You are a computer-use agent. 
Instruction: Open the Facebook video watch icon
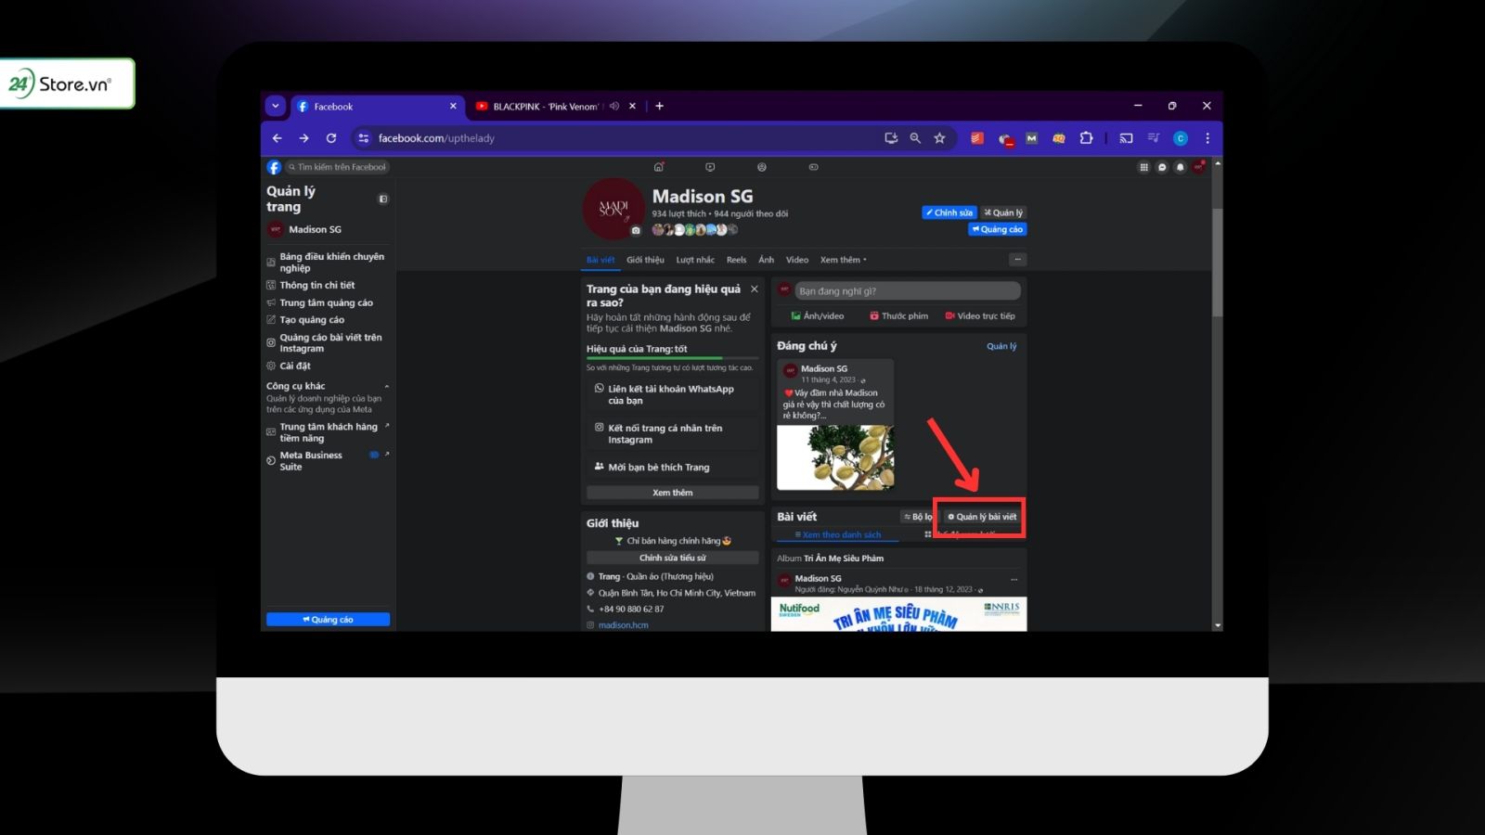point(710,167)
